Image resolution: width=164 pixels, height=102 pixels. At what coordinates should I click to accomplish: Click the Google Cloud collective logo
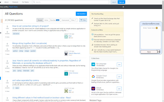pos(93,76)
